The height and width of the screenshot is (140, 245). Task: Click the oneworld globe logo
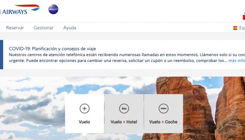tap(53, 9)
